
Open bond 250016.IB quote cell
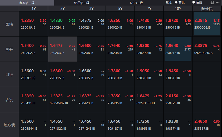178,24
